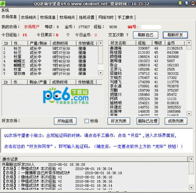Click the green download-arrow title bar icon

tap(180, 3)
